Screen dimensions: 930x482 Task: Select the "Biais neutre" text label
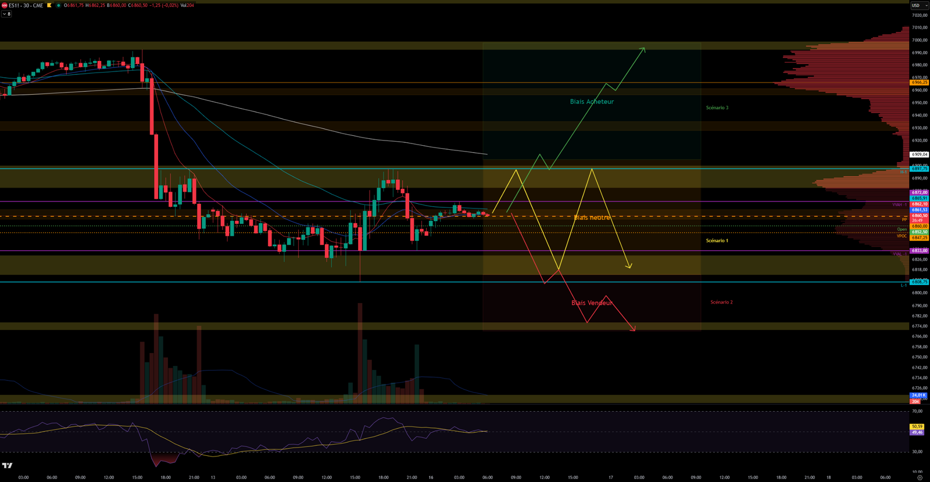tap(592, 217)
